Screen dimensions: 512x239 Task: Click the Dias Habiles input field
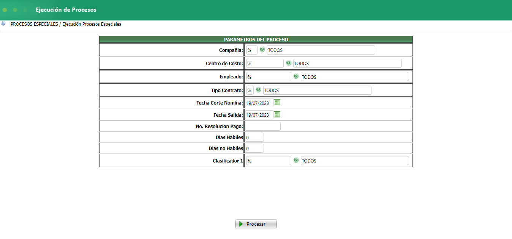[x=254, y=137]
